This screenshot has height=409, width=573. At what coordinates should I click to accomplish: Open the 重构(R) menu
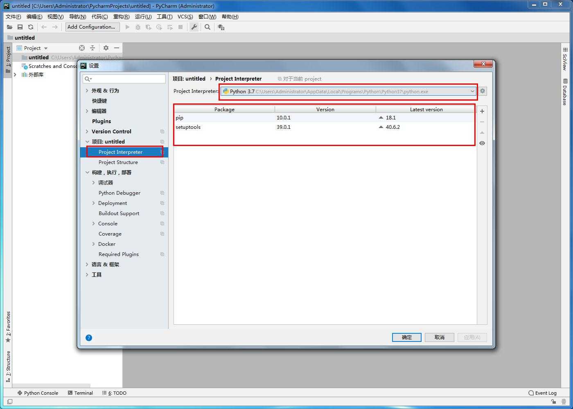(121, 16)
